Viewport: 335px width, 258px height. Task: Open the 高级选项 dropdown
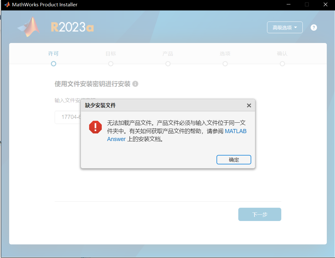point(285,28)
